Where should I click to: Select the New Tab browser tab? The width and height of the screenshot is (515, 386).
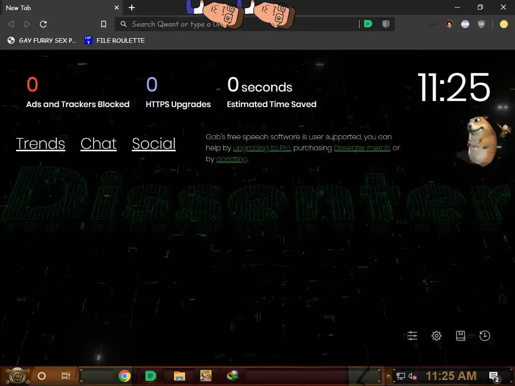61,8
